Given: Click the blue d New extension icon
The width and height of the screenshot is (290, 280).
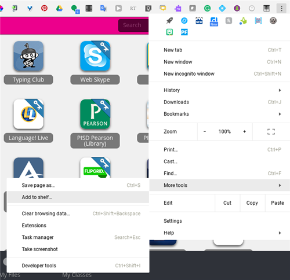Looking at the screenshot, I should 214,21.
